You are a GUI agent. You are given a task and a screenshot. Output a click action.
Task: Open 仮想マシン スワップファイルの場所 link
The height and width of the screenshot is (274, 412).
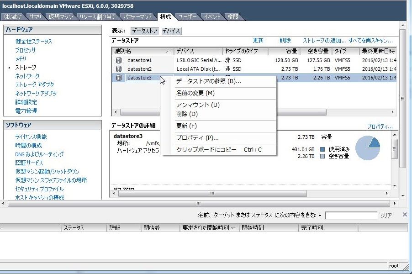(x=51, y=180)
